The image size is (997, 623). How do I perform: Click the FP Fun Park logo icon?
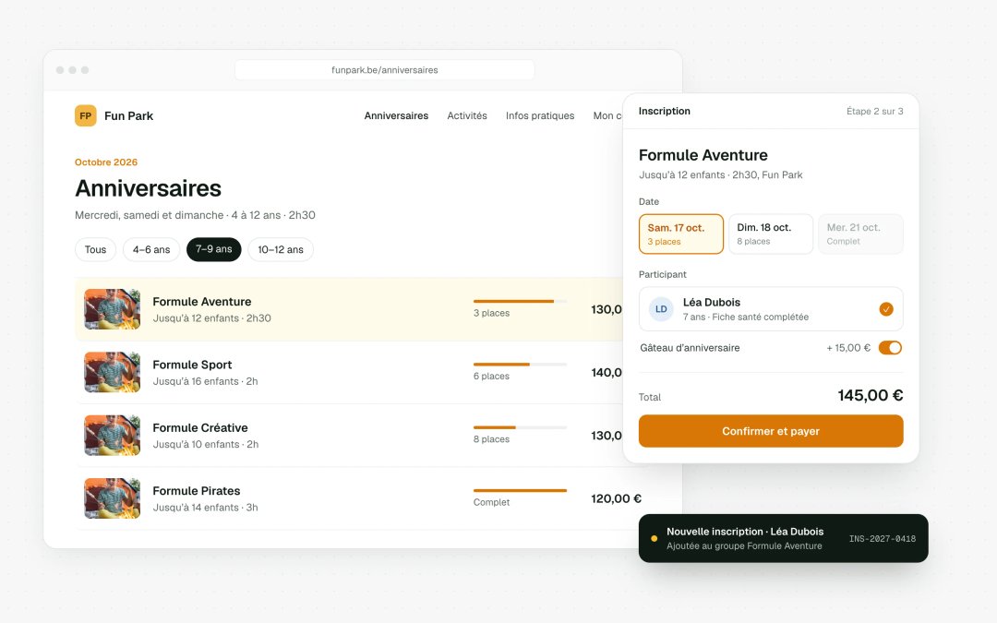(x=86, y=115)
